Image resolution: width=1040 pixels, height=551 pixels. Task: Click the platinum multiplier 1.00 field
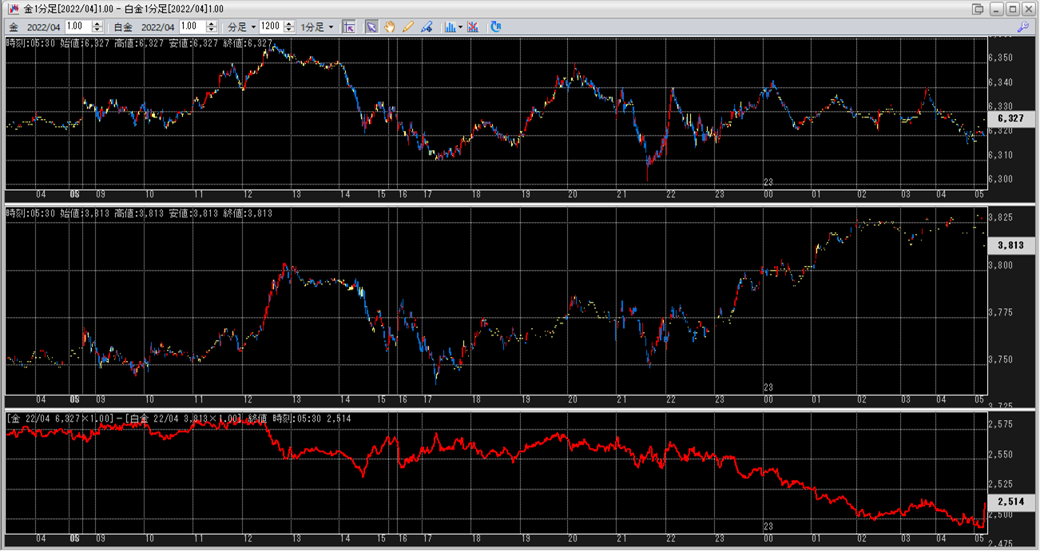coord(192,26)
